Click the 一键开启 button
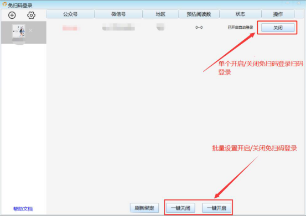The image size is (306, 216). (x=216, y=208)
